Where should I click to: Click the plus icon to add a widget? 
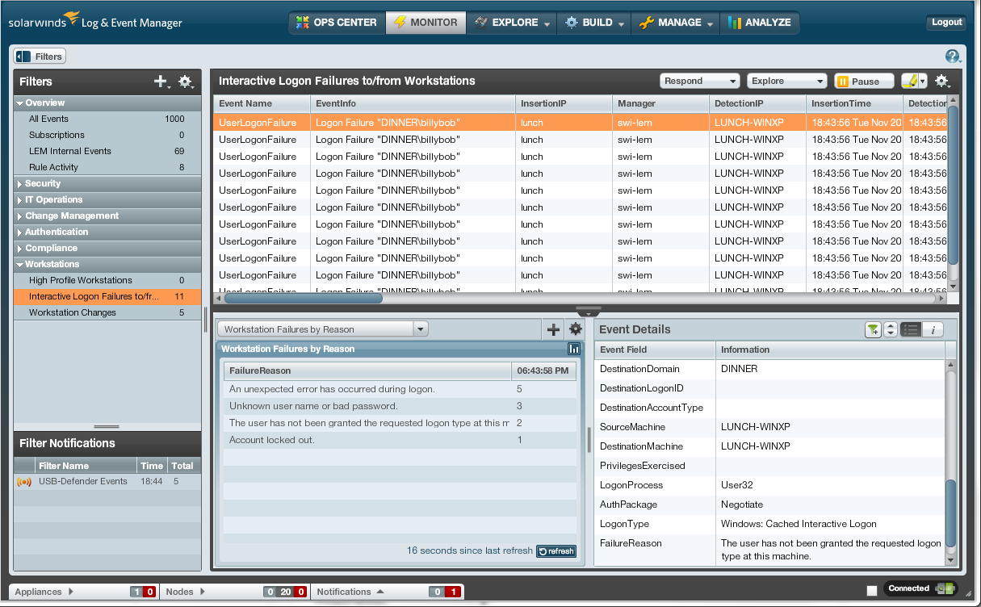tap(553, 329)
